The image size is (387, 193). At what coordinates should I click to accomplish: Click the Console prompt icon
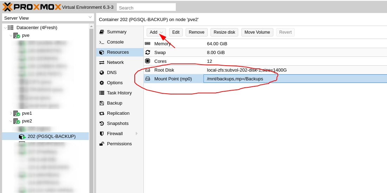click(x=101, y=42)
